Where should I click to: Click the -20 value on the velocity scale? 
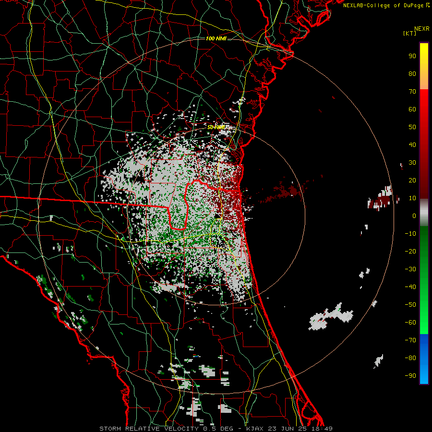(x=410, y=252)
